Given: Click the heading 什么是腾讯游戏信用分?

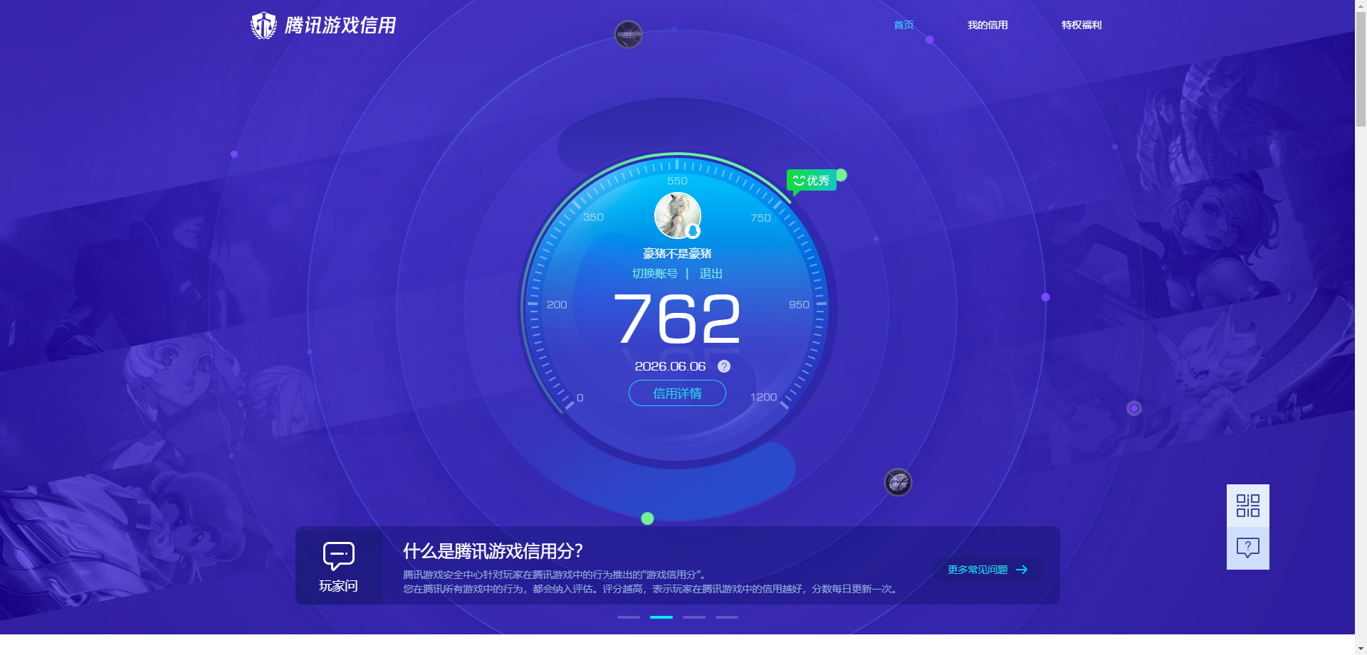Looking at the screenshot, I should pyautogui.click(x=493, y=551).
